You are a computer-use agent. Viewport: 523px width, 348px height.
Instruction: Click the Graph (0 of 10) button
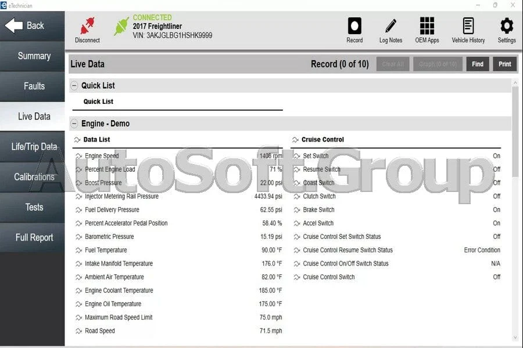(438, 64)
